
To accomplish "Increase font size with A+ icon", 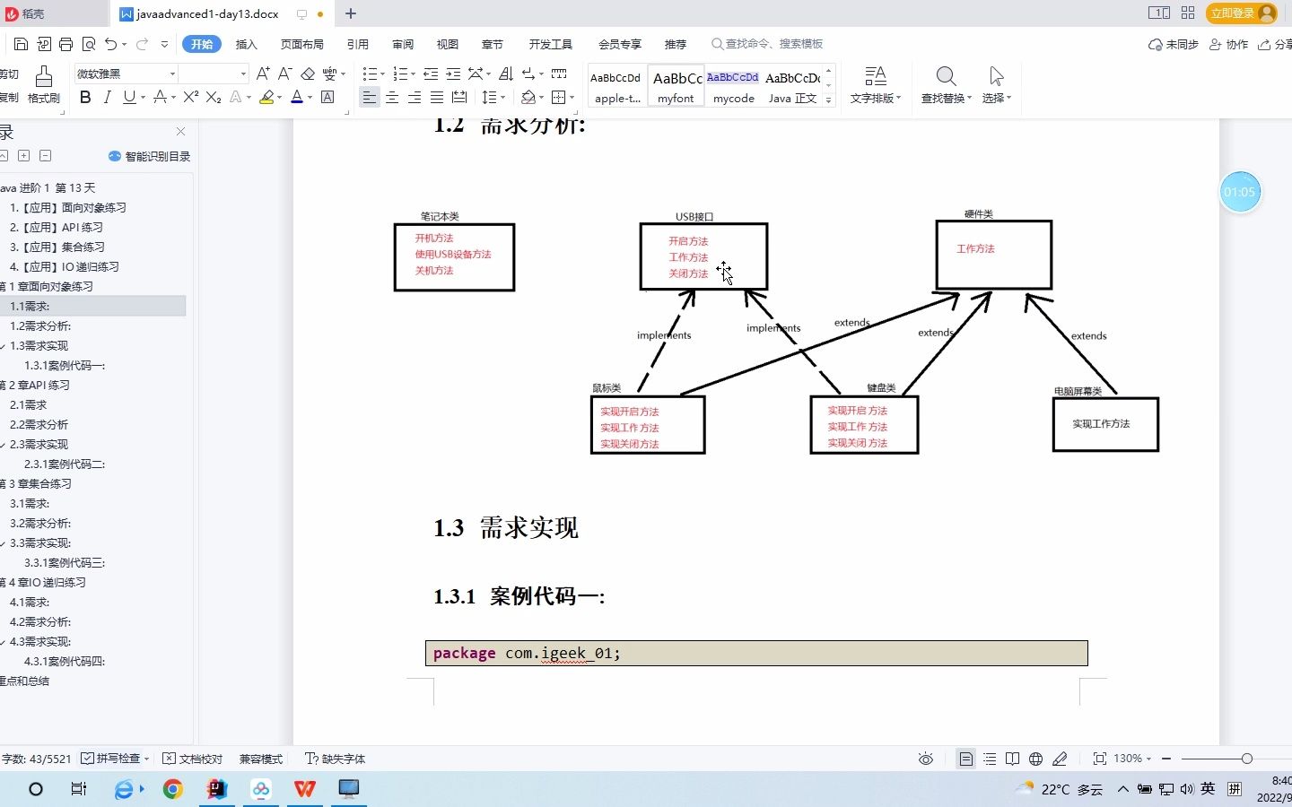I will click(263, 74).
